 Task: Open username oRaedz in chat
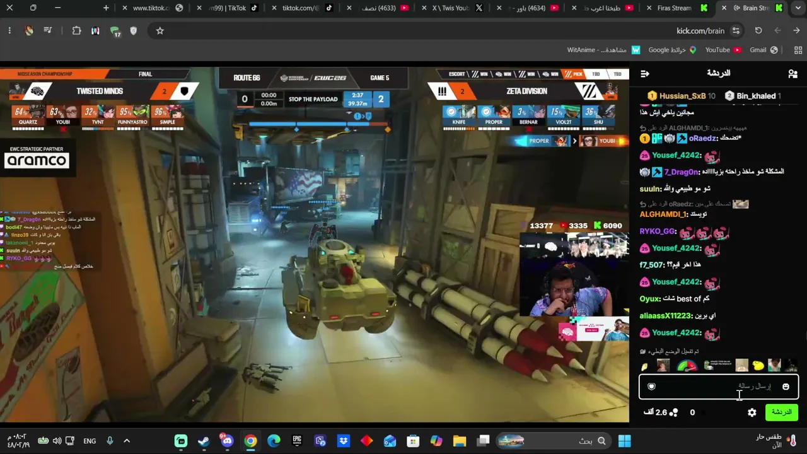703,139
